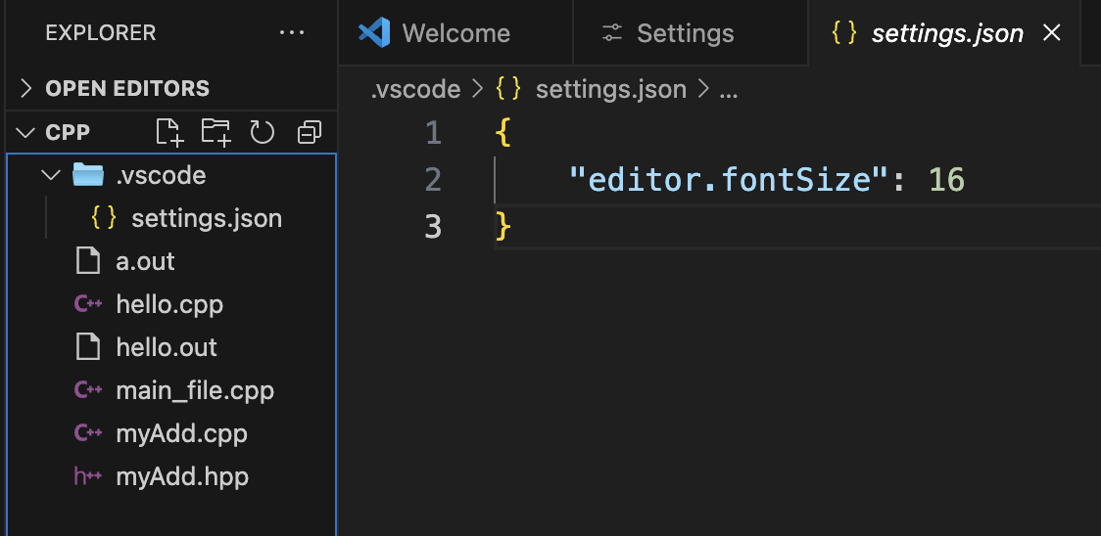Collapse all folders in Explorer
This screenshot has width=1101, height=536.
(309, 132)
